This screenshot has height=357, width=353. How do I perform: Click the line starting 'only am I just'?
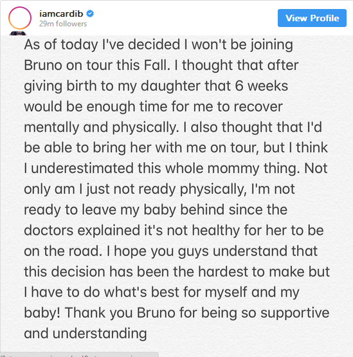coord(159,189)
